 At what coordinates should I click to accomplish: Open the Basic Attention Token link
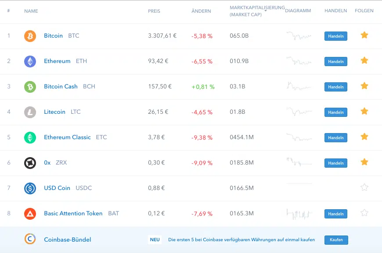[x=73, y=214]
